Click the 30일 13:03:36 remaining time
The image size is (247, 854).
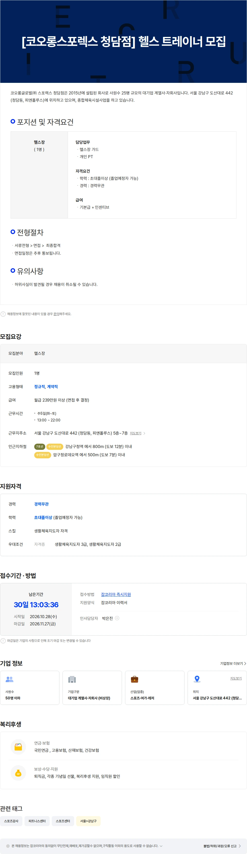click(36, 605)
